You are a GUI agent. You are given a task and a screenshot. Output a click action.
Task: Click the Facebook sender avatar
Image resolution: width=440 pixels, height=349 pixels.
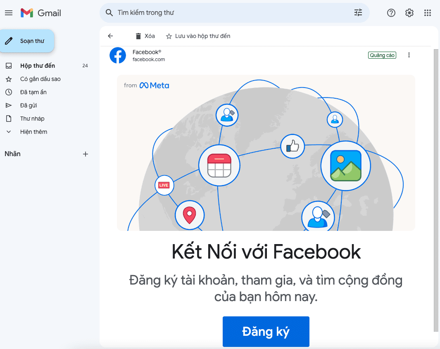118,55
